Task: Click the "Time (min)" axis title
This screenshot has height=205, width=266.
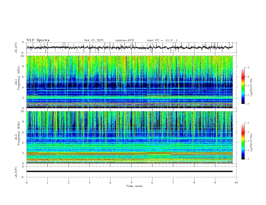Action: [134, 186]
